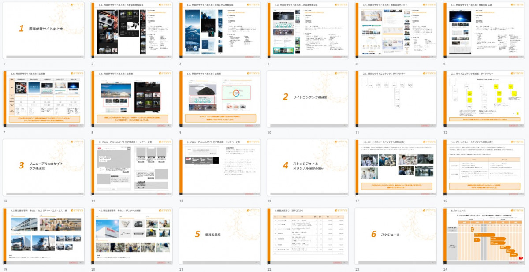
Task: Select slide 1 titled 同業参考サイトまとめ
Action: (x=43, y=30)
